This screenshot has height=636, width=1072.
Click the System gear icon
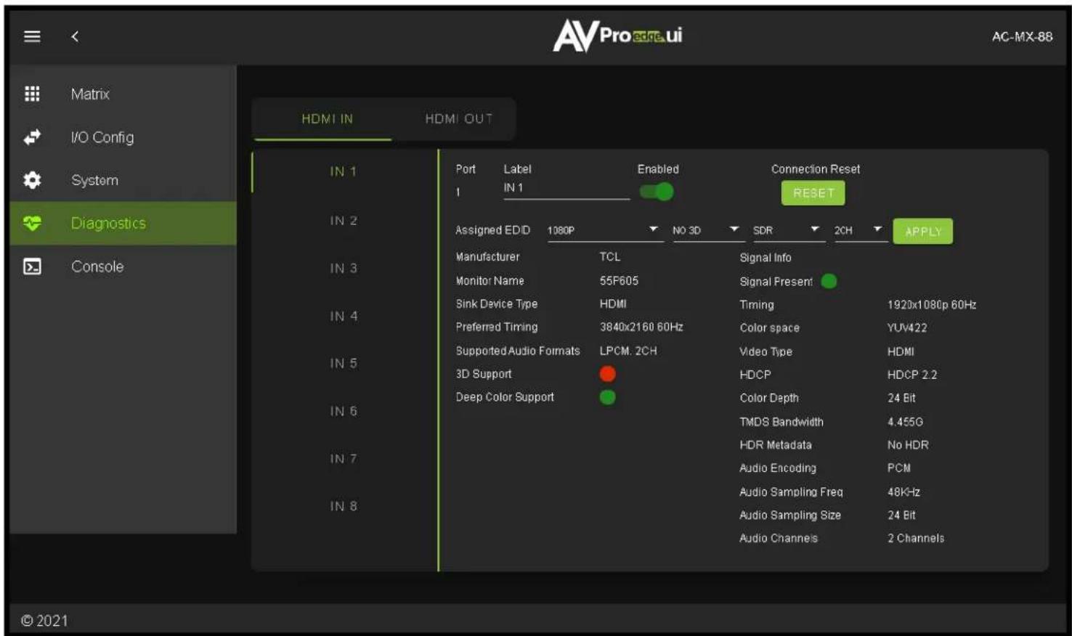pos(32,180)
